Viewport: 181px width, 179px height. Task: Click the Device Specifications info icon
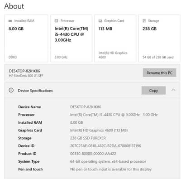tap(11, 90)
